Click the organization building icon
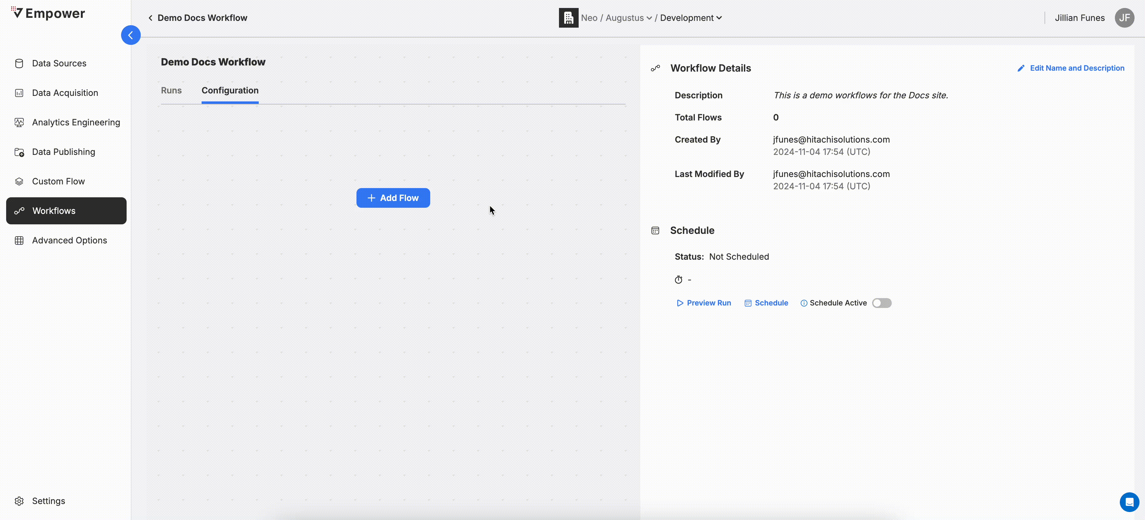Screen dimensions: 1145x520 (569, 18)
